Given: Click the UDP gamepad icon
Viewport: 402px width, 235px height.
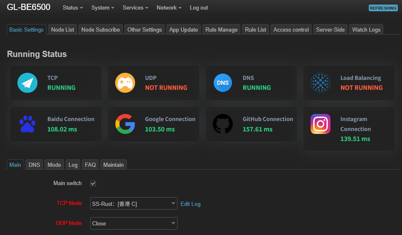Looking at the screenshot, I should click(x=125, y=83).
